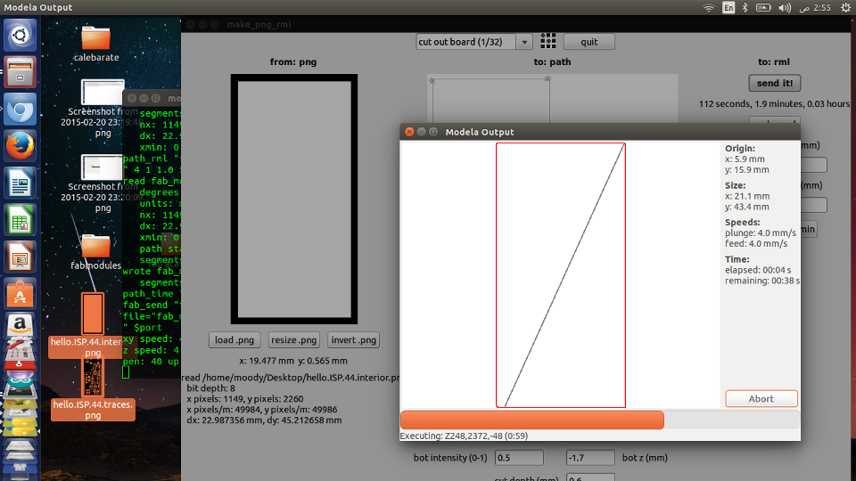Open the Ubuntu Dash search launcher
856x481 pixels.
21,36
